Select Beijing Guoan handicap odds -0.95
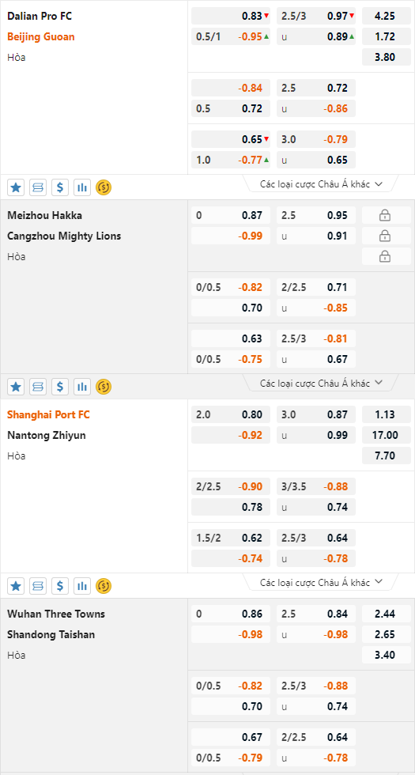Screen dimensions: 415x775 point(231,36)
